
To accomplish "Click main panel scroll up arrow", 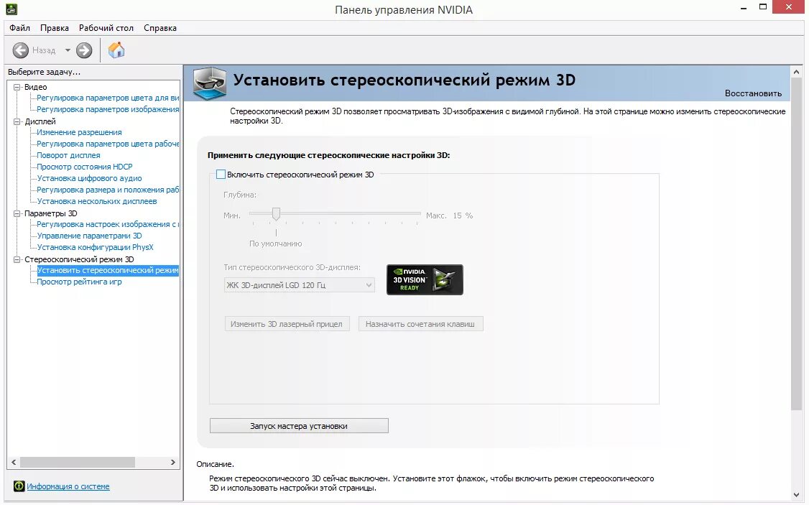I will click(x=796, y=73).
